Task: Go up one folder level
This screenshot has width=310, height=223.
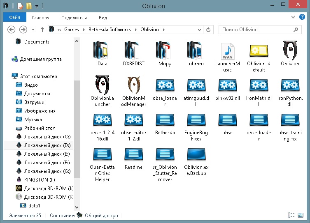Action: point(42,30)
